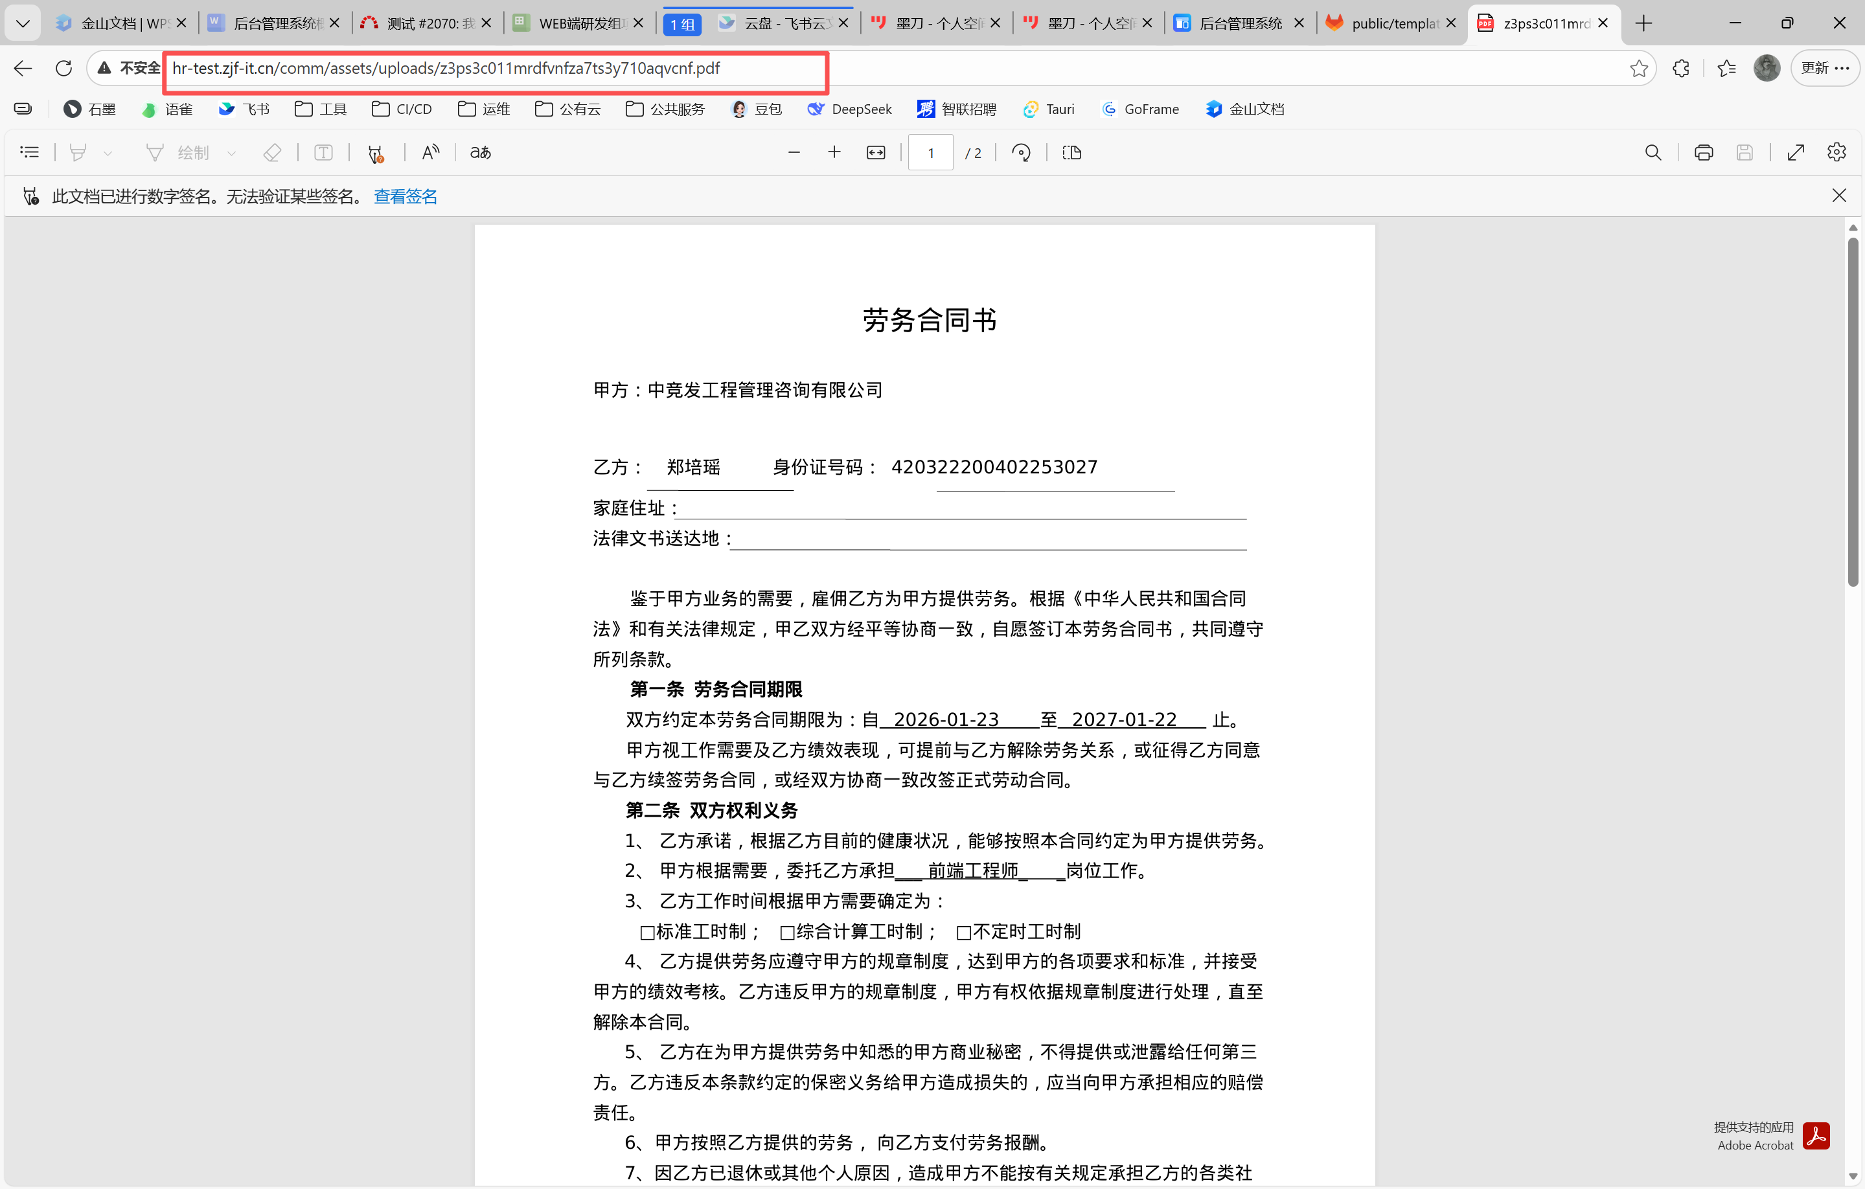The height and width of the screenshot is (1189, 1865).
Task: Zoom in with the plus button
Action: tap(833, 152)
